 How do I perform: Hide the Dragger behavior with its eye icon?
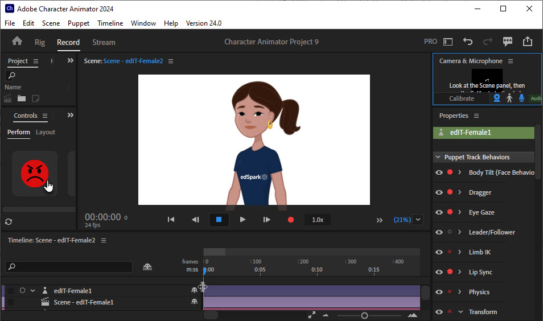click(439, 192)
